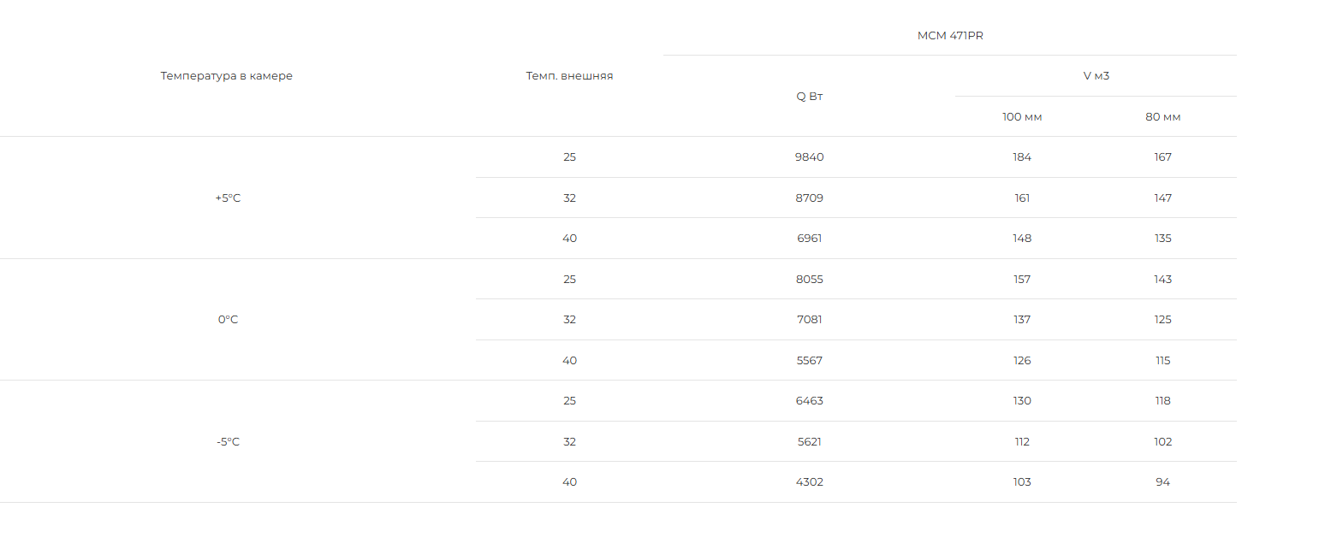
Task: Click the MCM 471PR column header
Action: [x=950, y=35]
